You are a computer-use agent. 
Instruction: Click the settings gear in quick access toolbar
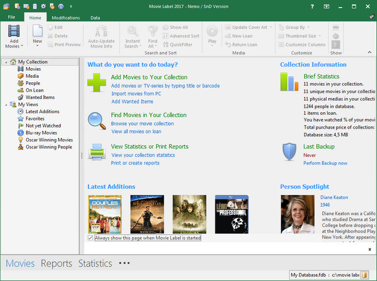[44, 6]
